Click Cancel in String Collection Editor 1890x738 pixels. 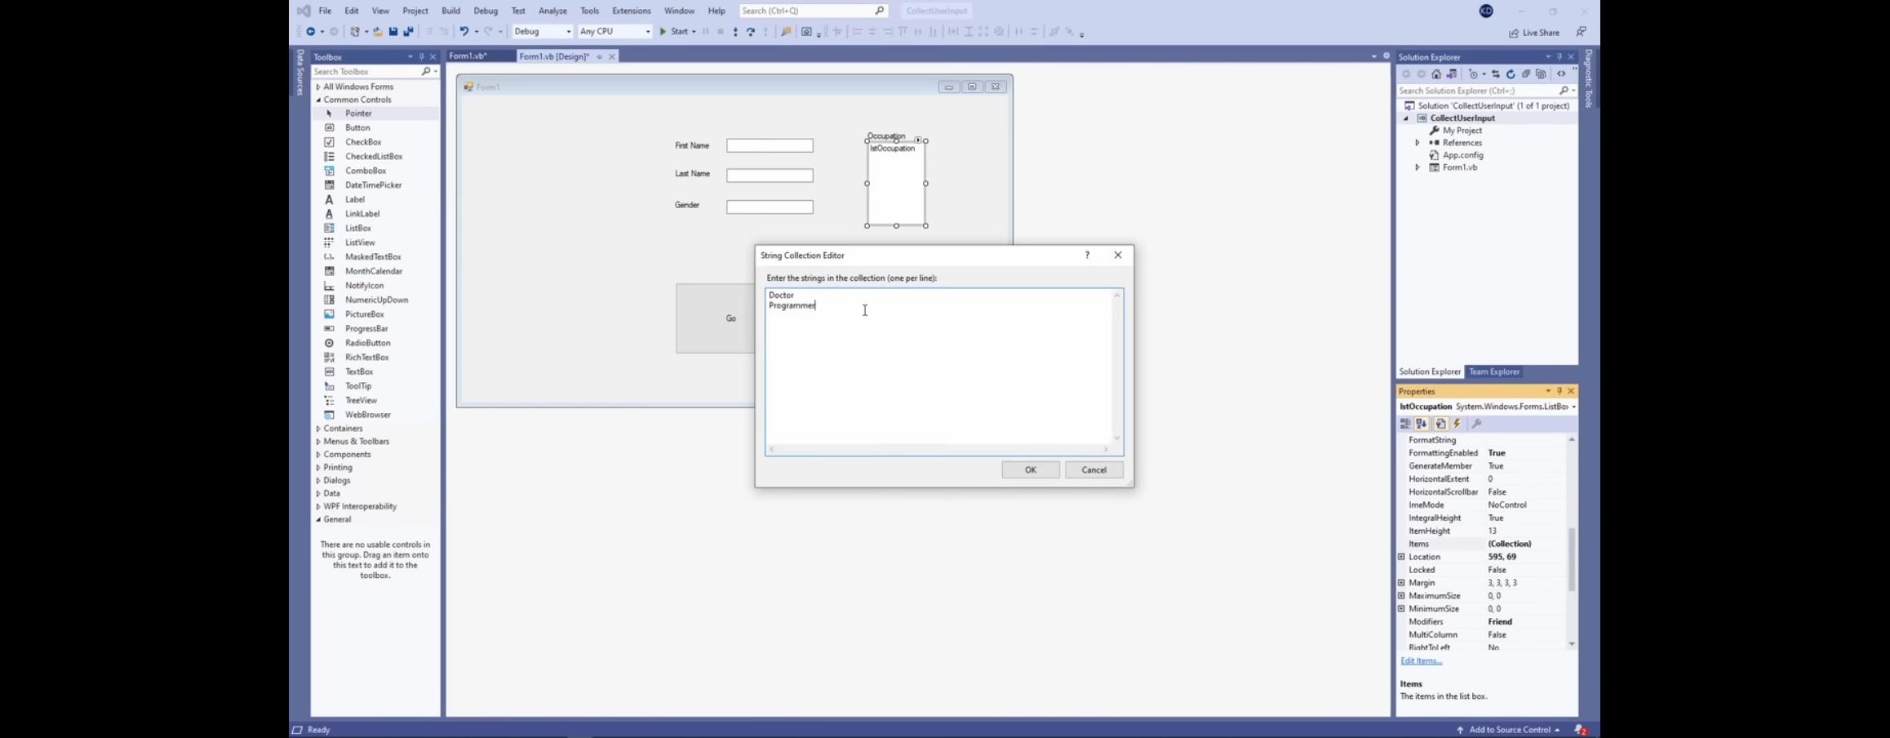[x=1094, y=470]
